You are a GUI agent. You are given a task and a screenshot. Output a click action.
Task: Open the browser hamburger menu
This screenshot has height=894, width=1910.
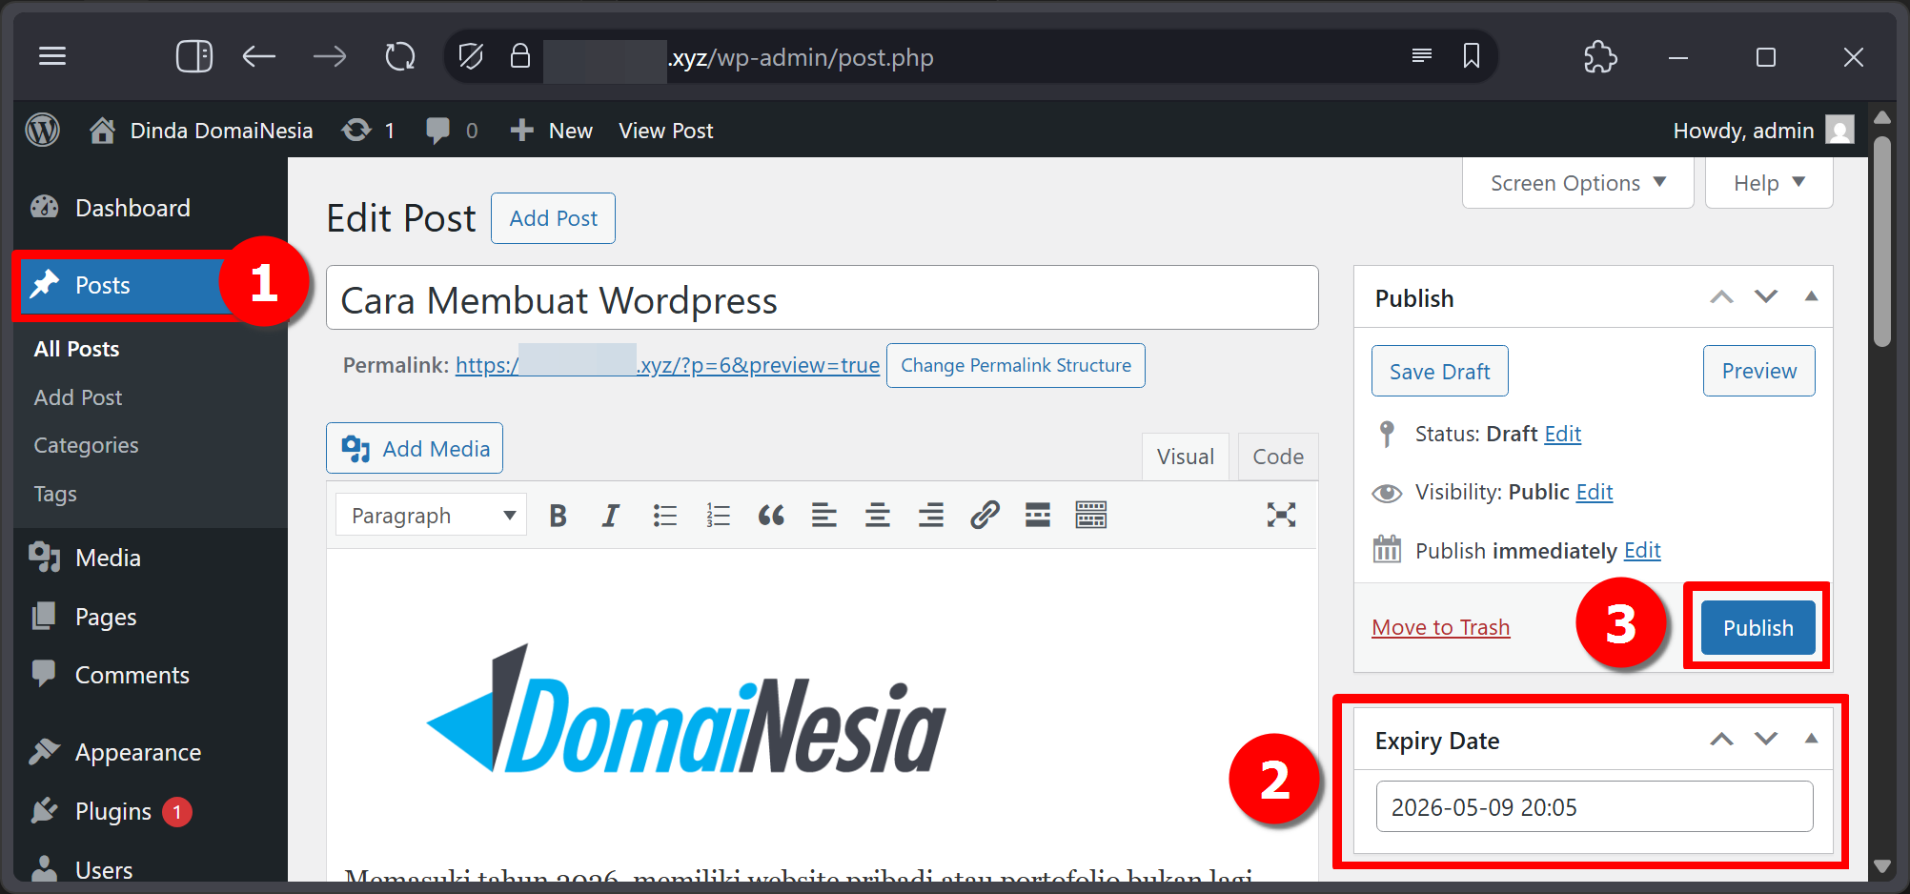[52, 56]
